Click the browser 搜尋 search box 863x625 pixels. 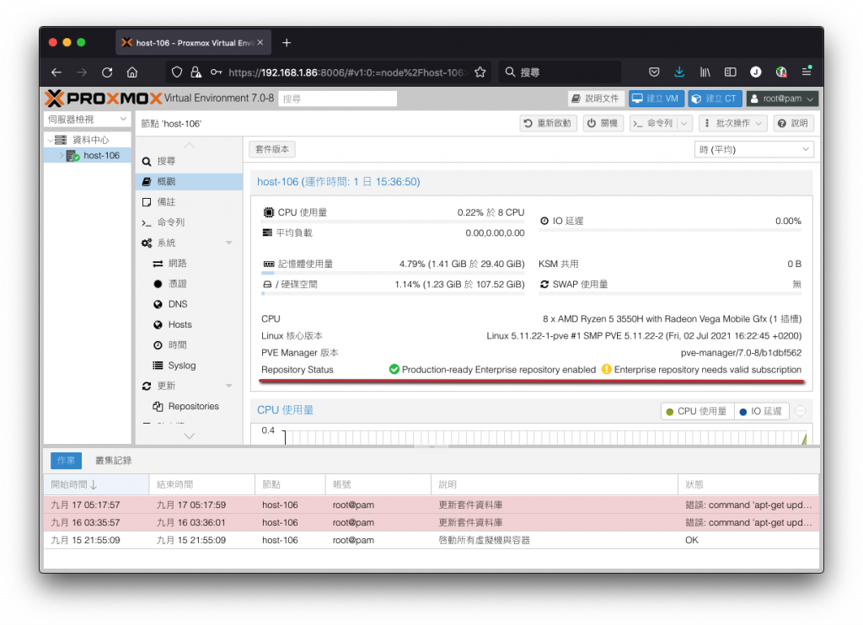pyautogui.click(x=560, y=72)
